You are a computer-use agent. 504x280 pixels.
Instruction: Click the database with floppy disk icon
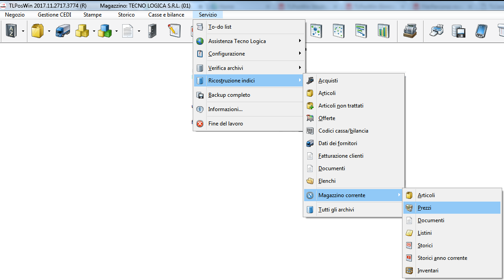[x=458, y=31]
